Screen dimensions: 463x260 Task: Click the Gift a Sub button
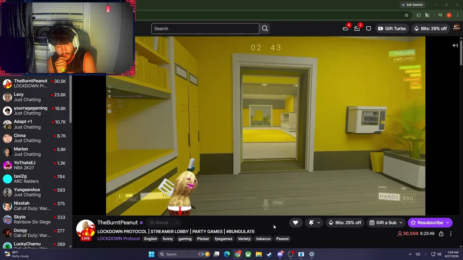(x=383, y=222)
